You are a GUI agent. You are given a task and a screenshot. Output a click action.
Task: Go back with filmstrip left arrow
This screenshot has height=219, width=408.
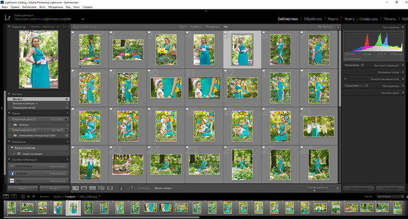click(29, 196)
